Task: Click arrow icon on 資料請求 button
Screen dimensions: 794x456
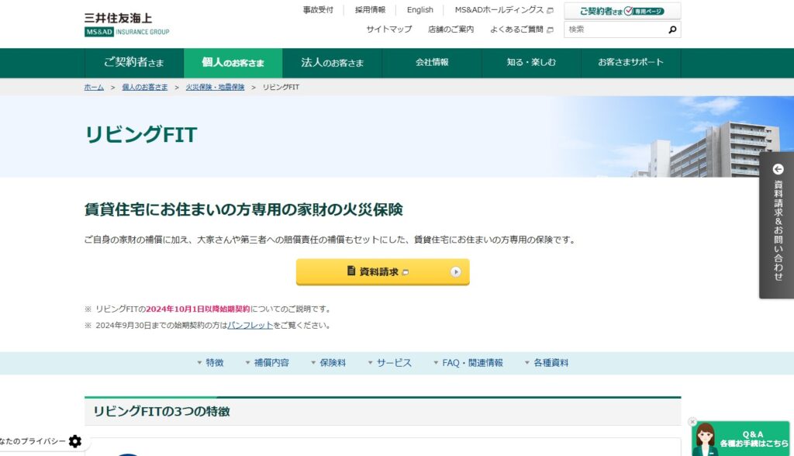Action: [456, 272]
